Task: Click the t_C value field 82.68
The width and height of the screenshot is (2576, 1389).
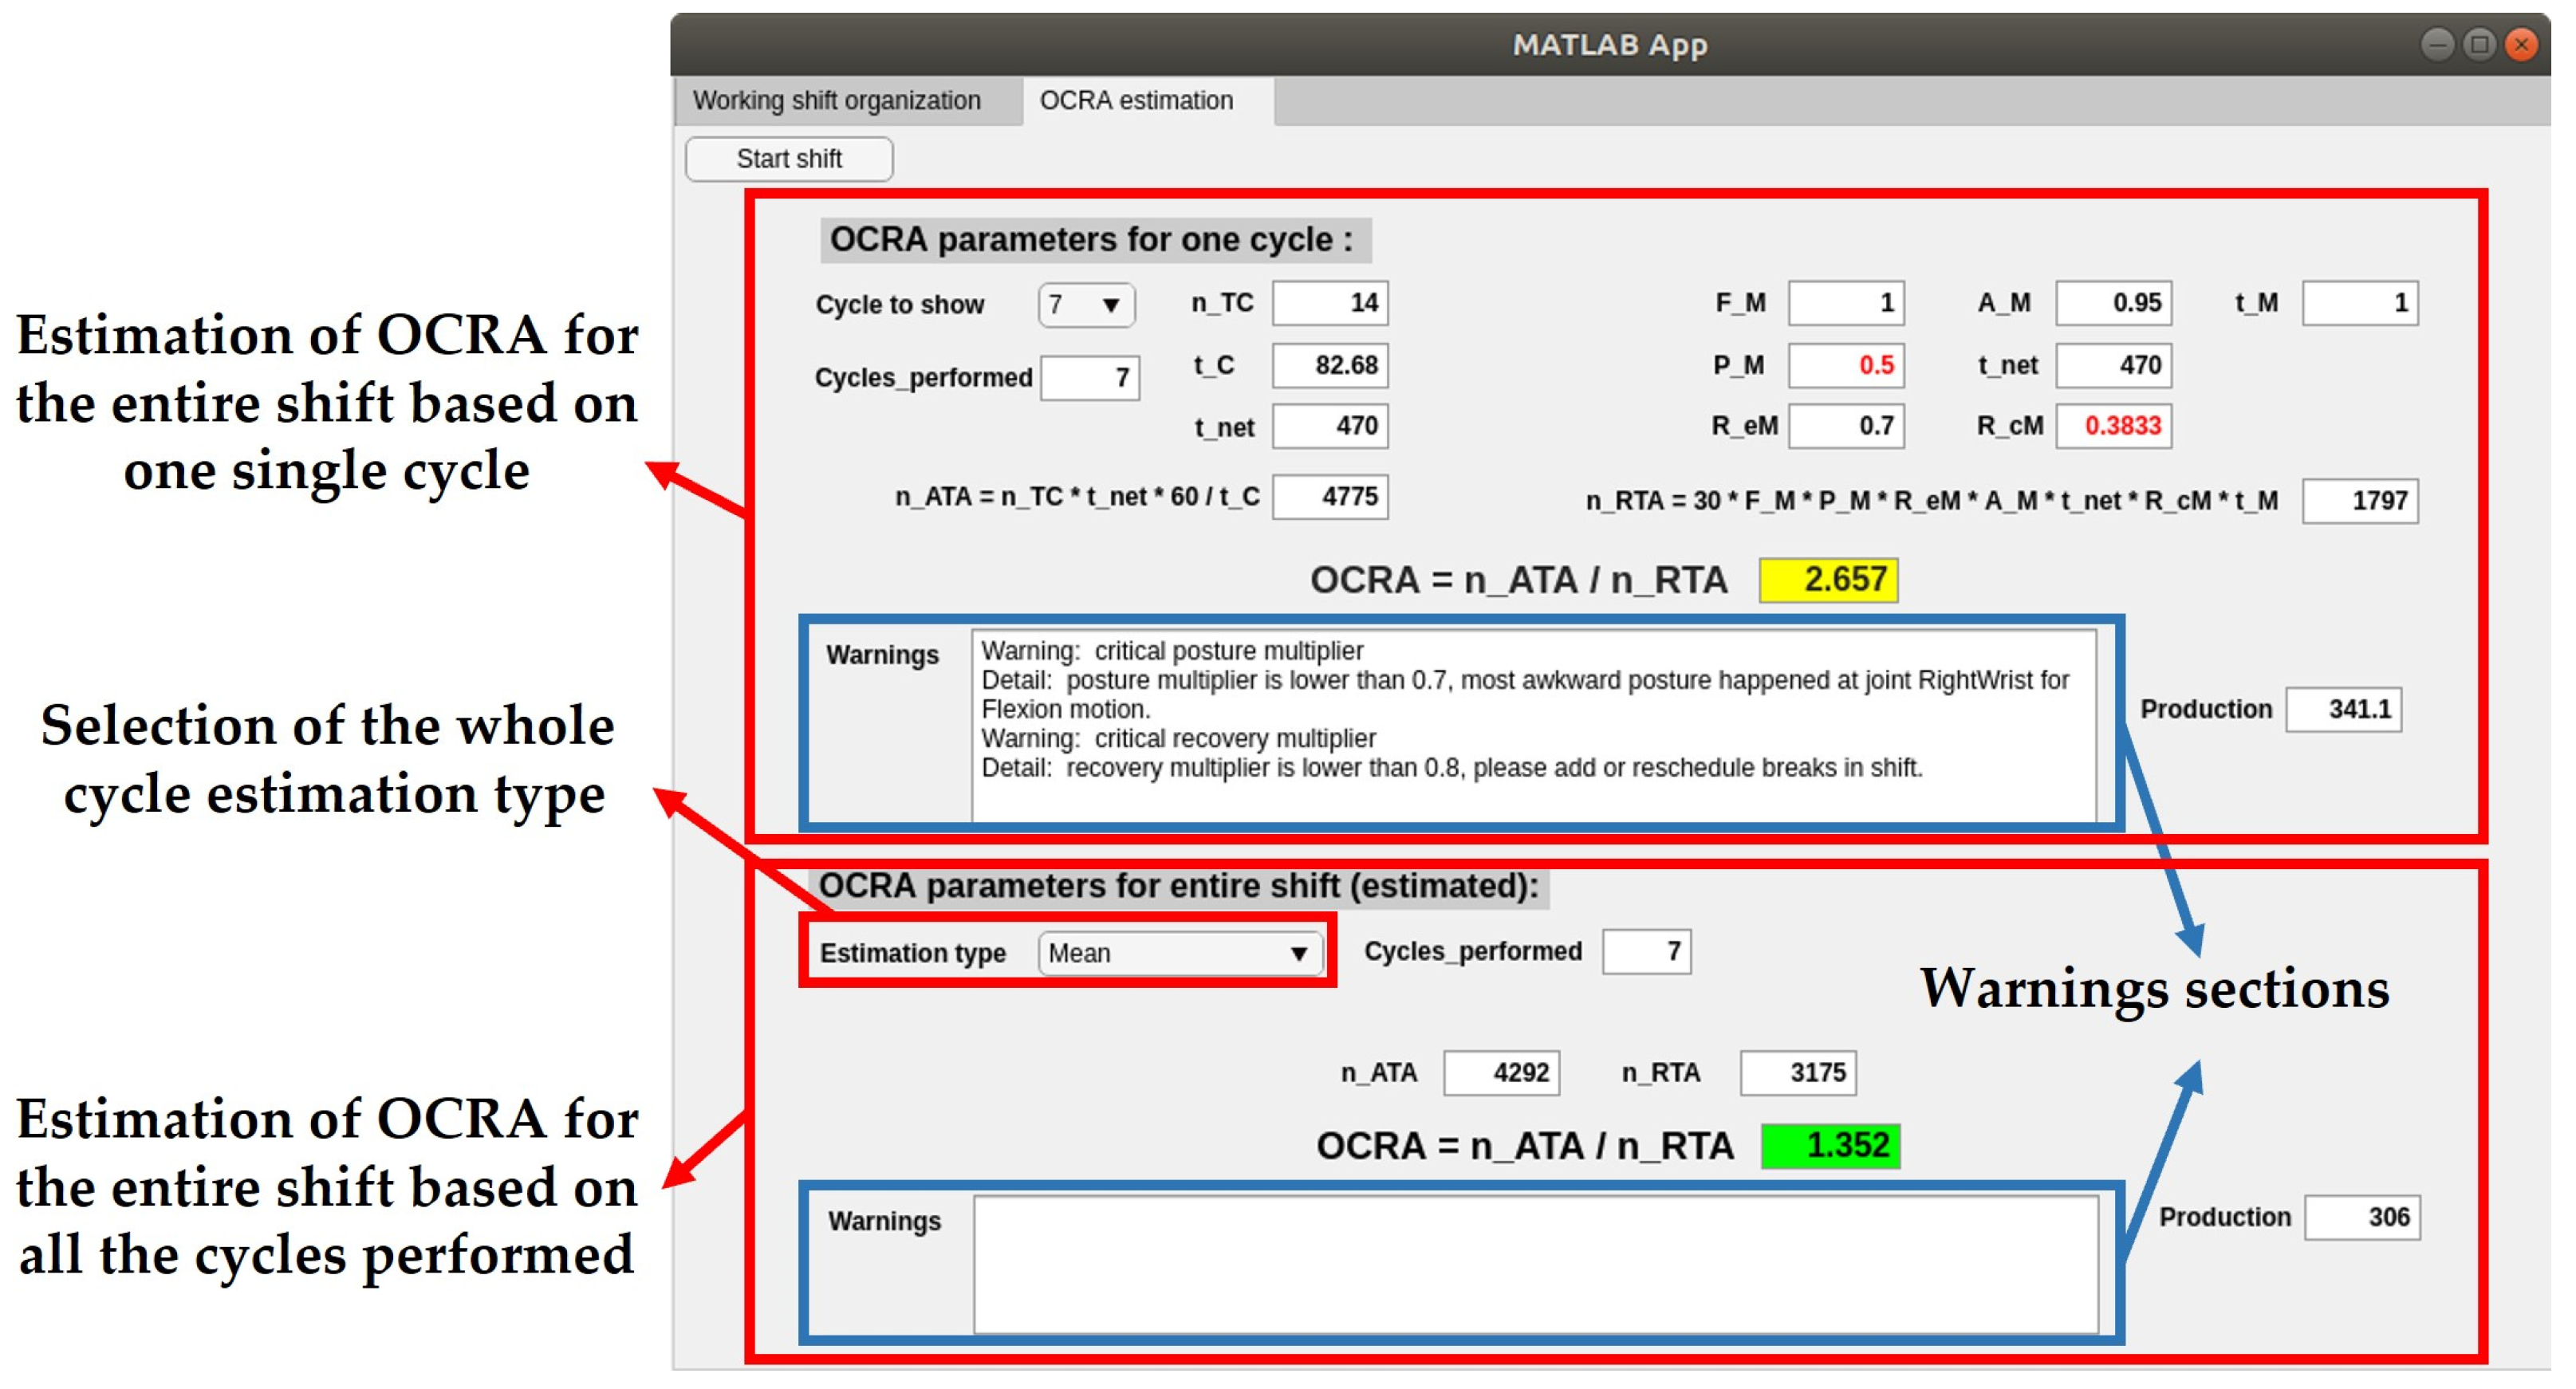Action: 1330,365
